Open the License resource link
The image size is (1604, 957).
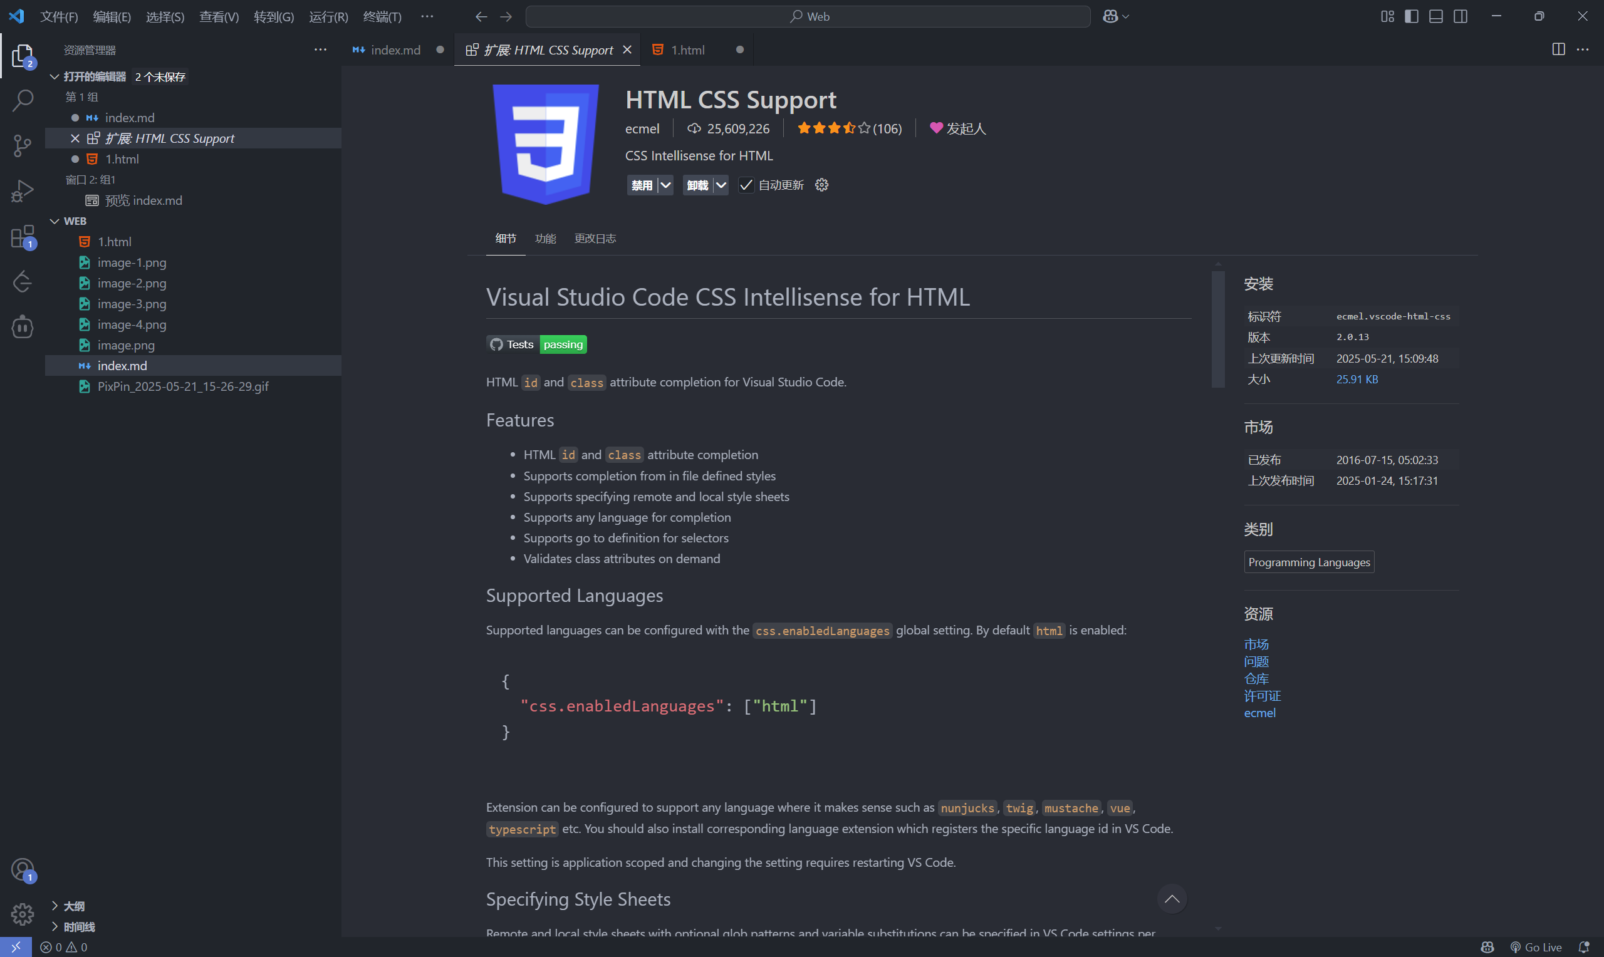point(1262,696)
